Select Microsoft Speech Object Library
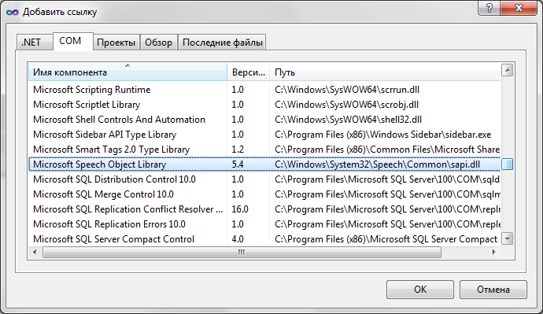This screenshot has height=314, width=543. (264, 164)
